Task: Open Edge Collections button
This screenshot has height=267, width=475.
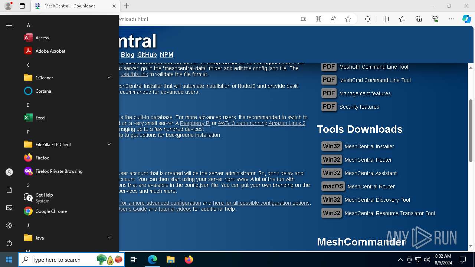Action: (x=419, y=19)
